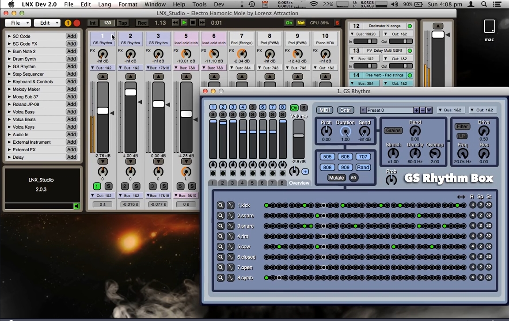Image resolution: width=509 pixels, height=321 pixels.
Task: Load the 808 drum kit
Action: [x=327, y=167]
